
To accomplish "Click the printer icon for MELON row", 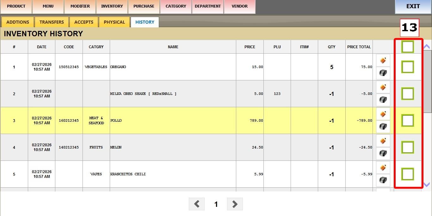I will point(383,154).
